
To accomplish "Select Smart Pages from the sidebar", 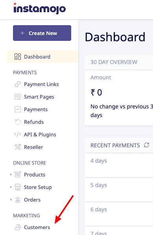I will tap(39, 97).
